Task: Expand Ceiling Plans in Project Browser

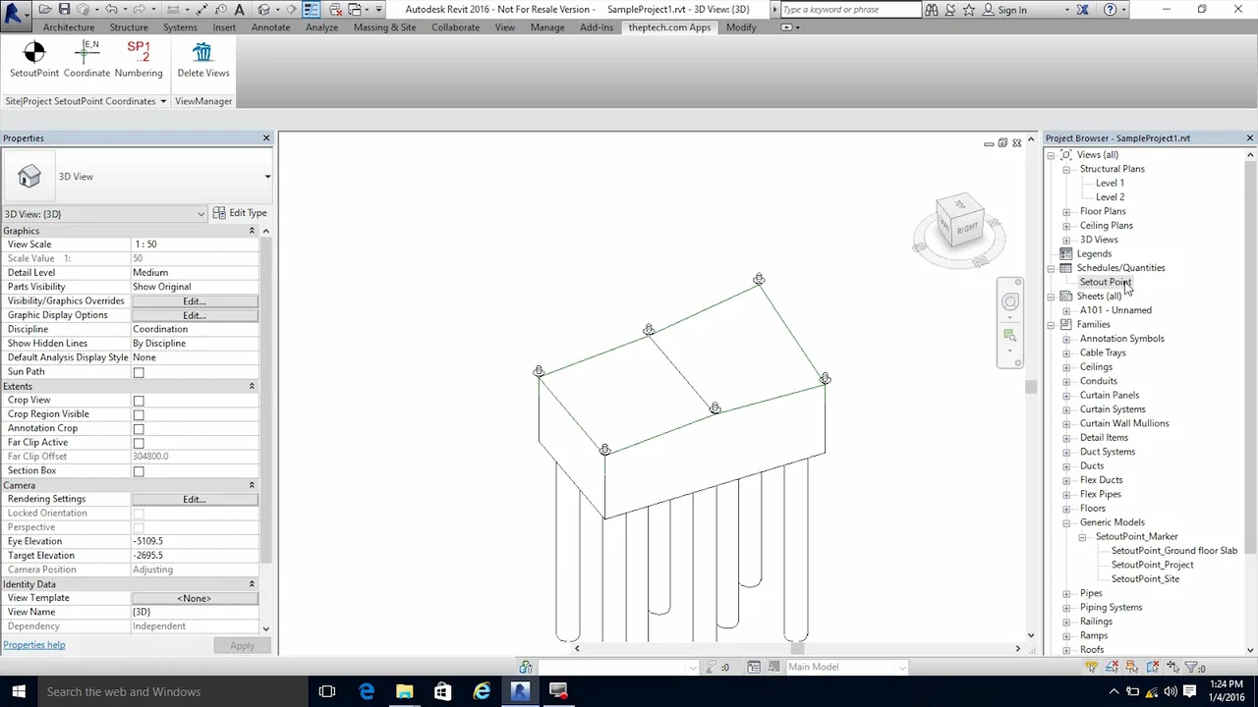Action: 1066,226
